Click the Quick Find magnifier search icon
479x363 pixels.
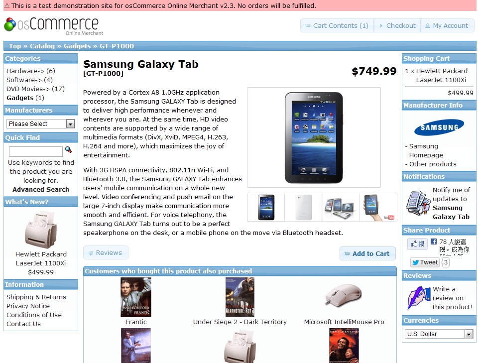point(68,150)
